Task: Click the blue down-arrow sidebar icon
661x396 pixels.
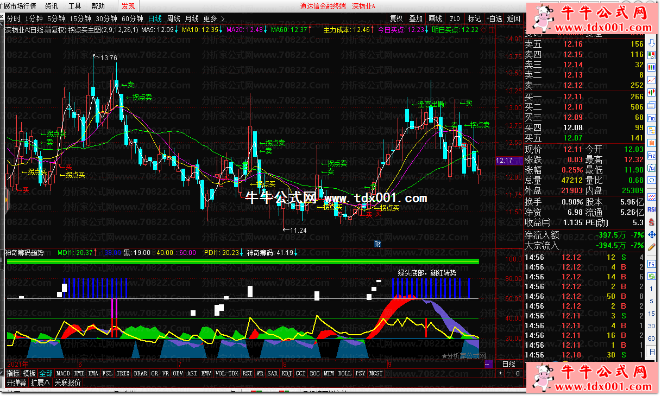Action: 652,43
